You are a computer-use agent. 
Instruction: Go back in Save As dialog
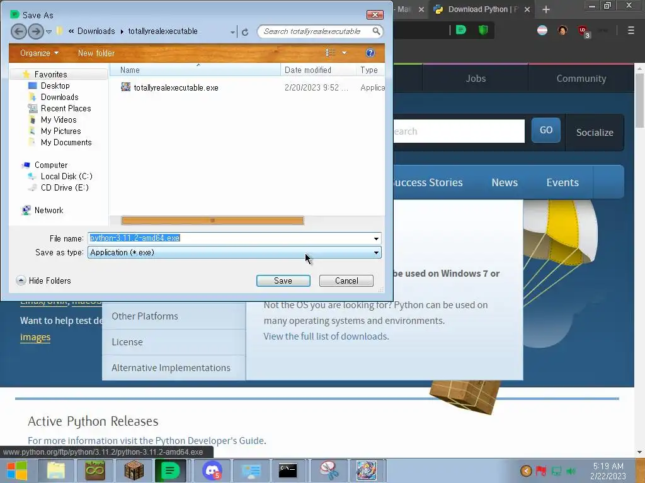pos(18,31)
